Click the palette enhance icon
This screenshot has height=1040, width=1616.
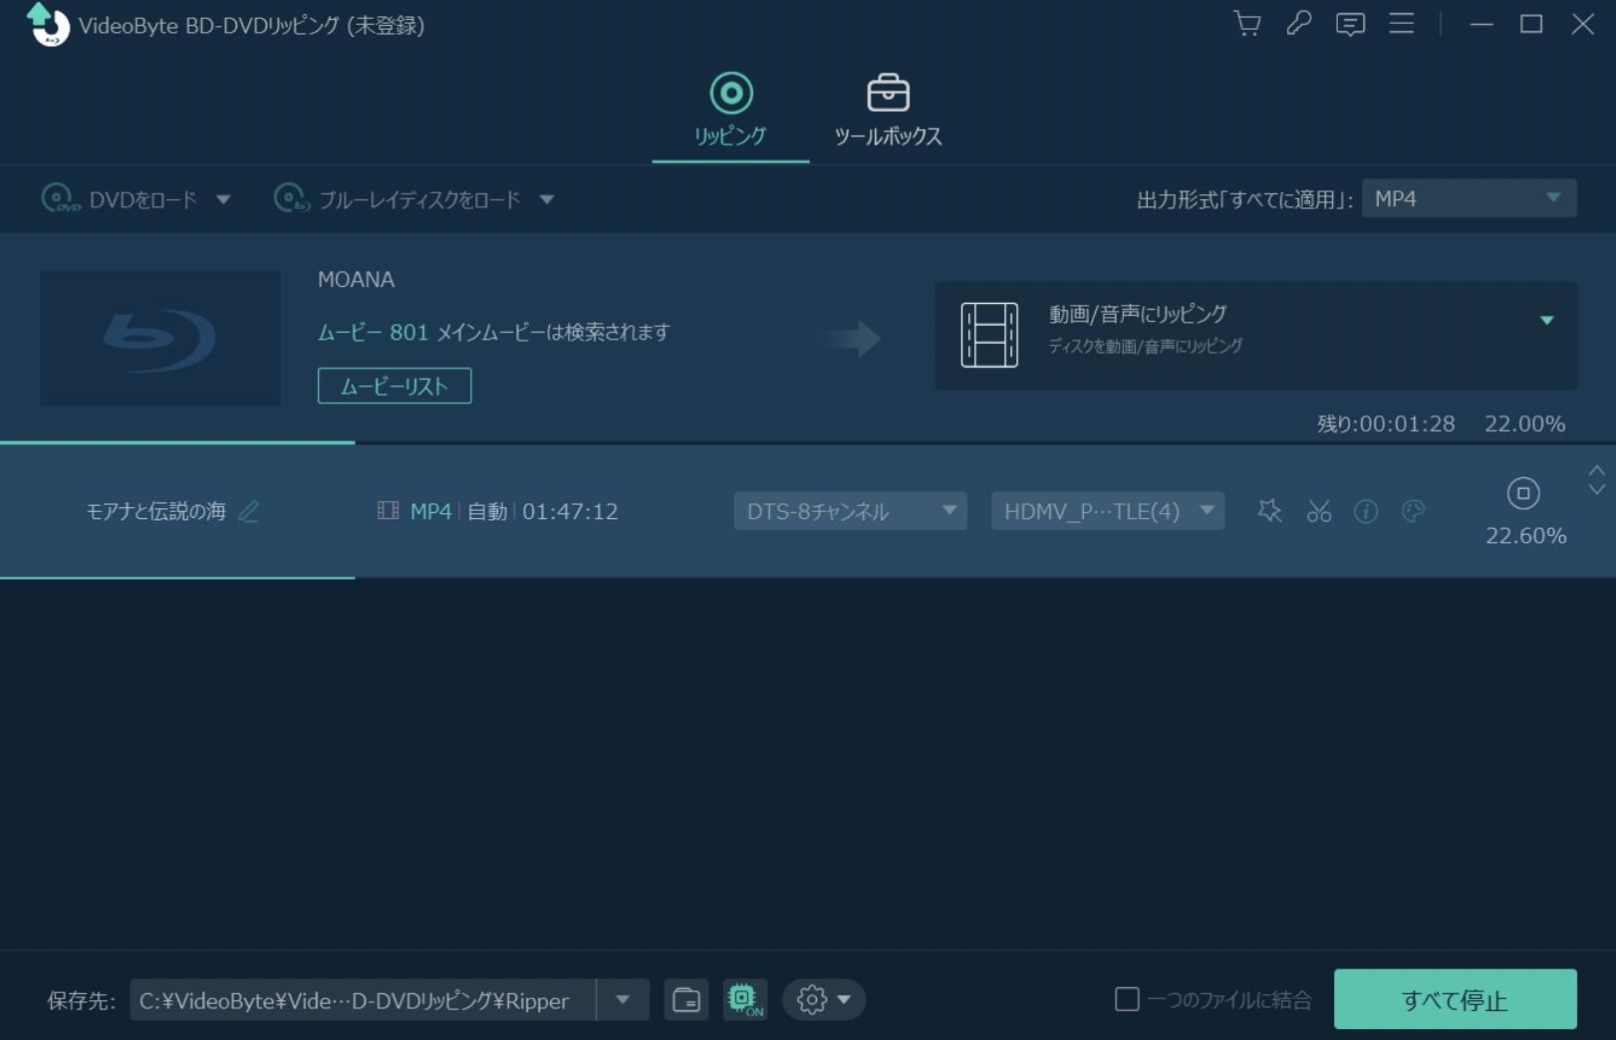tap(1413, 511)
